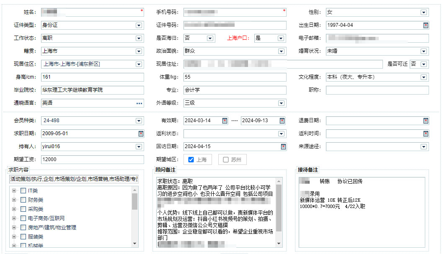Viewport: 442px width, 254px height.
Task: Tick the IT类 checkbox
Action: click(23, 191)
